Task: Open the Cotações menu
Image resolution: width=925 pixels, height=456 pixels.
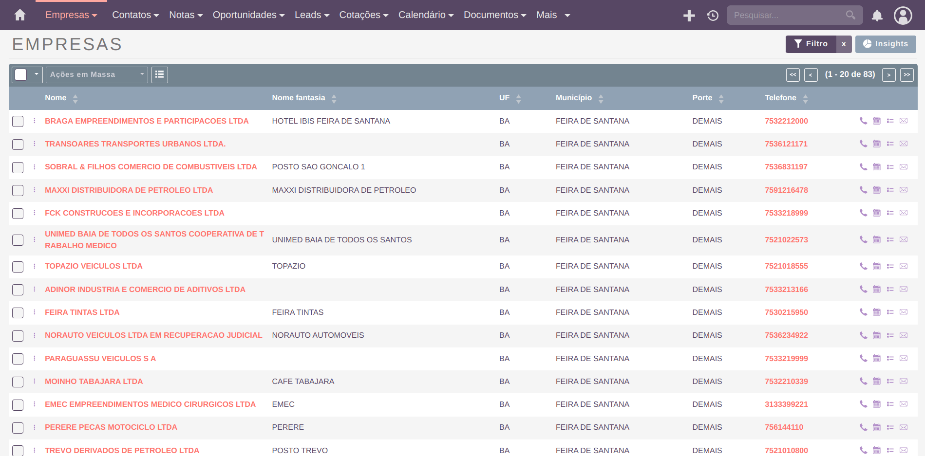Action: click(363, 15)
